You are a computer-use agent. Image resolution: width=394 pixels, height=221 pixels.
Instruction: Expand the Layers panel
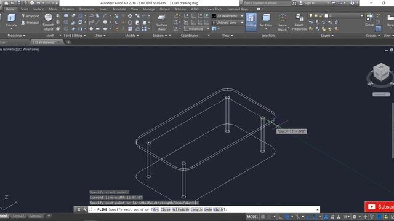(x=327, y=36)
